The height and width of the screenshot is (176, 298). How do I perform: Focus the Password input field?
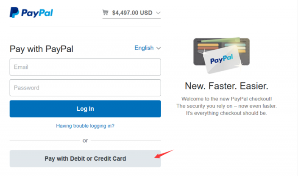click(x=85, y=88)
